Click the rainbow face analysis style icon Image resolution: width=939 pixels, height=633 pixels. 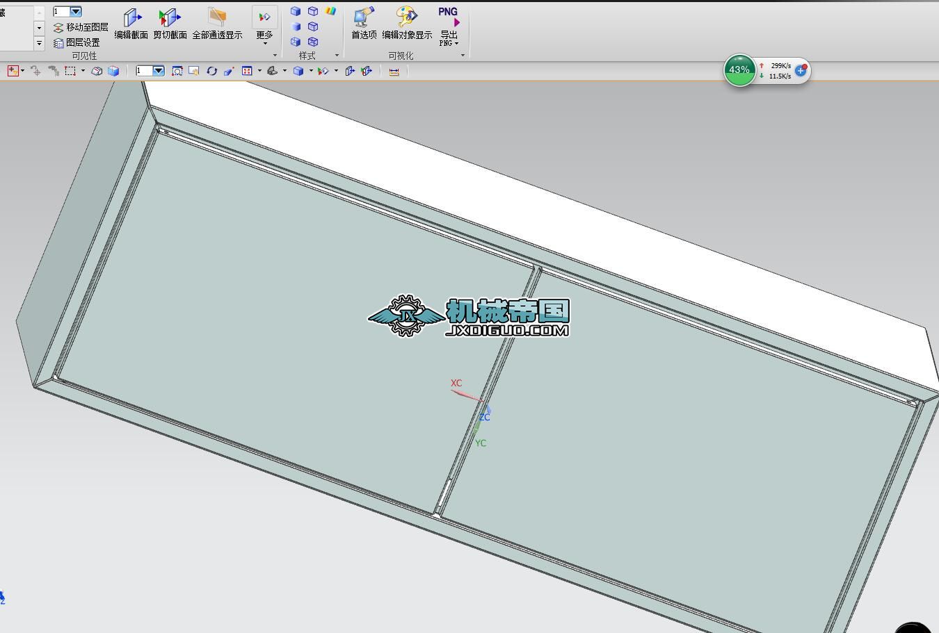pos(330,11)
